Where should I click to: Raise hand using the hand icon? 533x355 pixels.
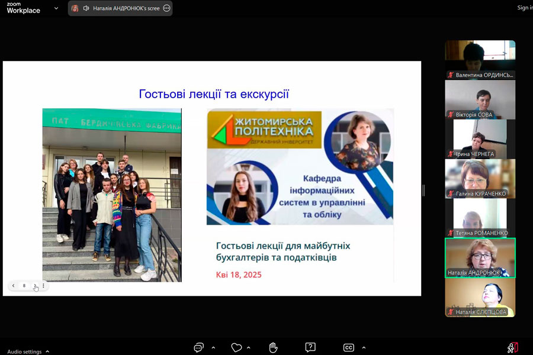[x=273, y=347]
